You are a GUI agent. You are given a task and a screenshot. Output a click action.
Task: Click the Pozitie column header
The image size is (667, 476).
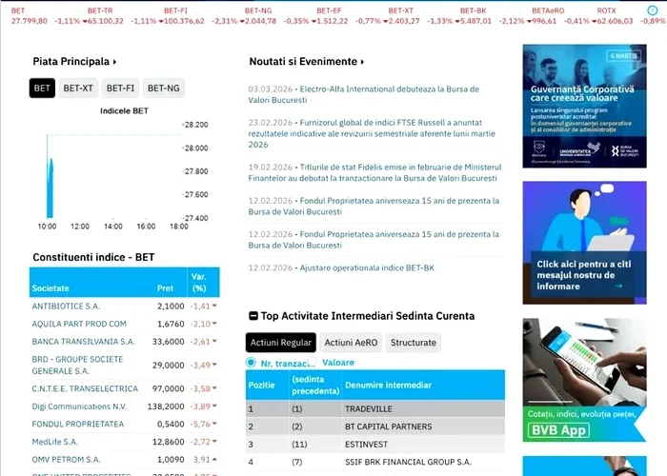pos(261,385)
